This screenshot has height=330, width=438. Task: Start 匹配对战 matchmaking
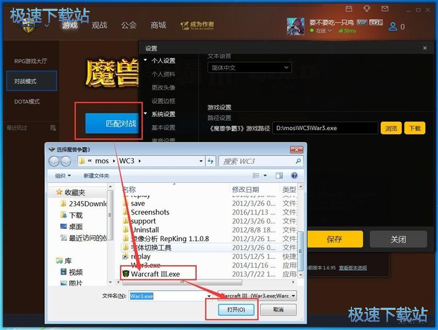click(x=112, y=123)
